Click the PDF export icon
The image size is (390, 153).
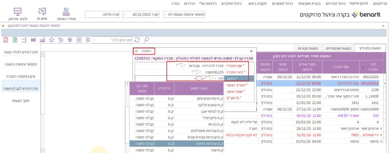(x=6, y=40)
